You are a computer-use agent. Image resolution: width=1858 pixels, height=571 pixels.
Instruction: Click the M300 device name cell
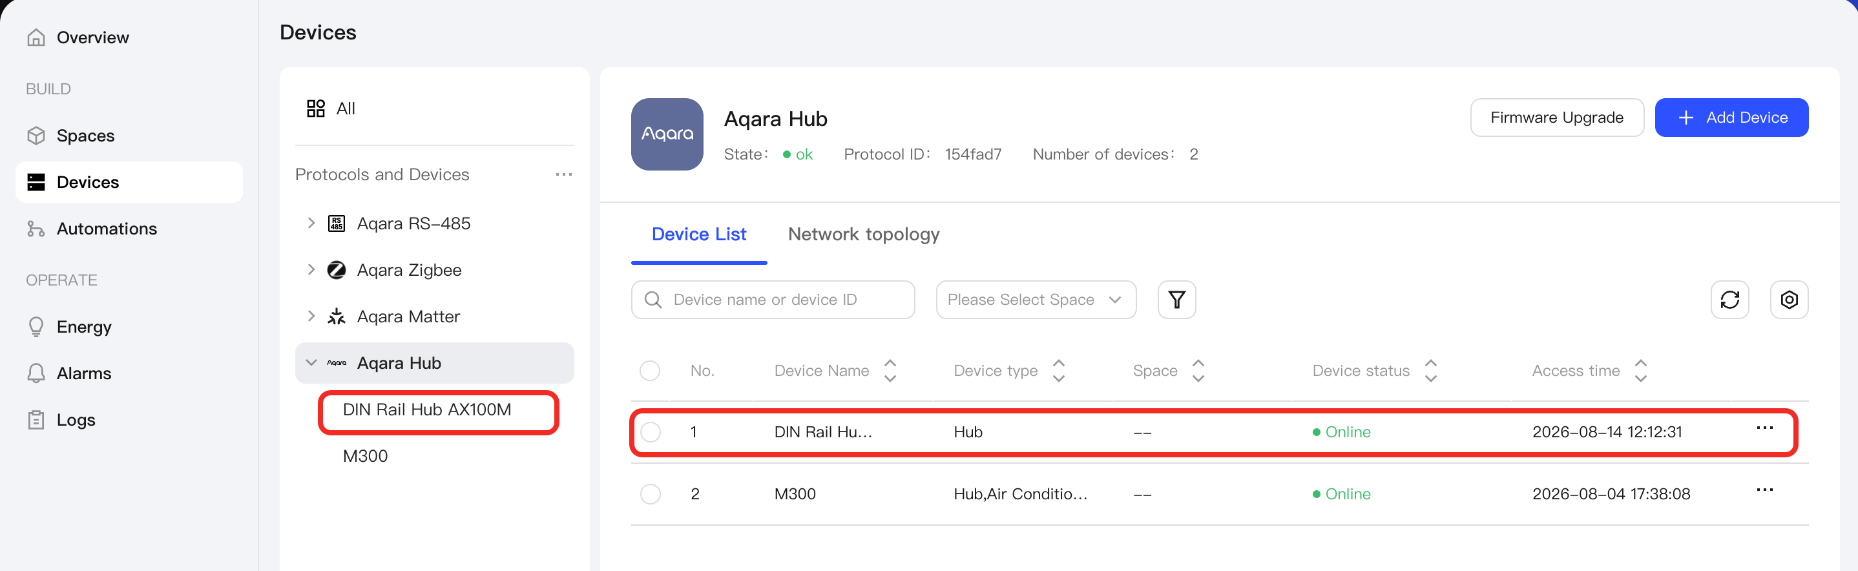point(795,494)
